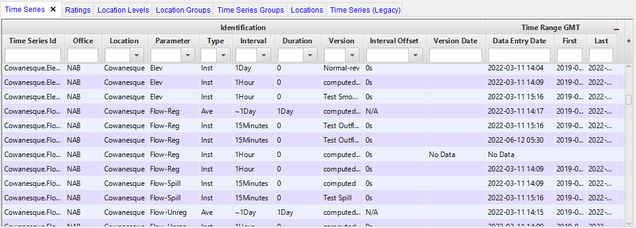The height and width of the screenshot is (228, 636).
Task: Select the Test Spill version cell
Action: point(341,198)
